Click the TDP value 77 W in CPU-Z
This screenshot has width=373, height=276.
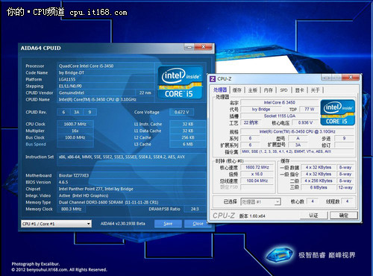tap(310, 109)
